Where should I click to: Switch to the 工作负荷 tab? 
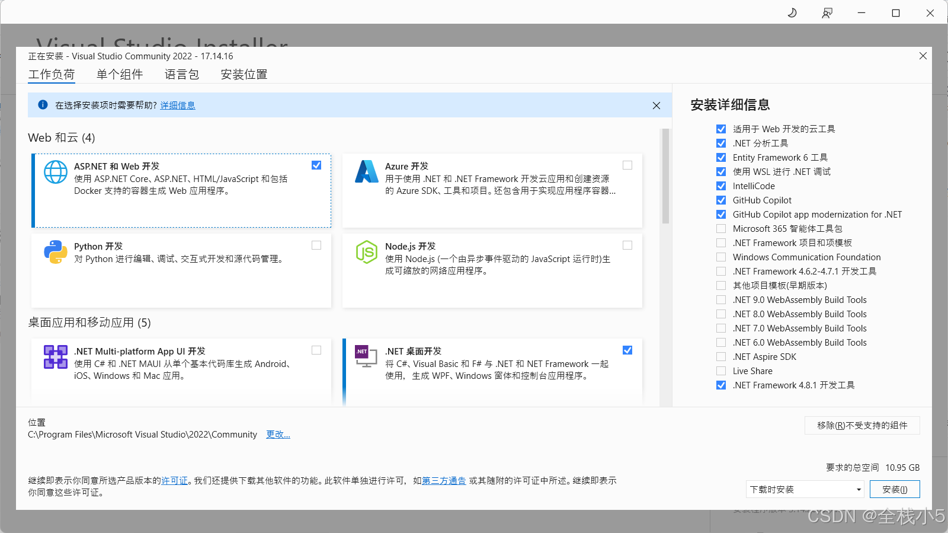[52, 74]
